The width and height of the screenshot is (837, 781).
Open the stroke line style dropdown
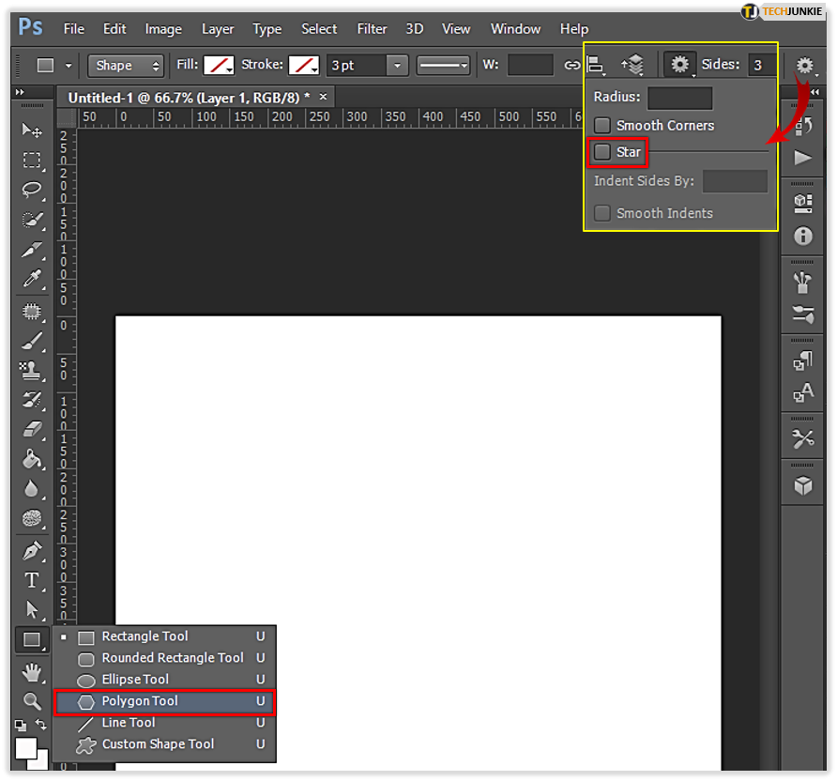[443, 66]
